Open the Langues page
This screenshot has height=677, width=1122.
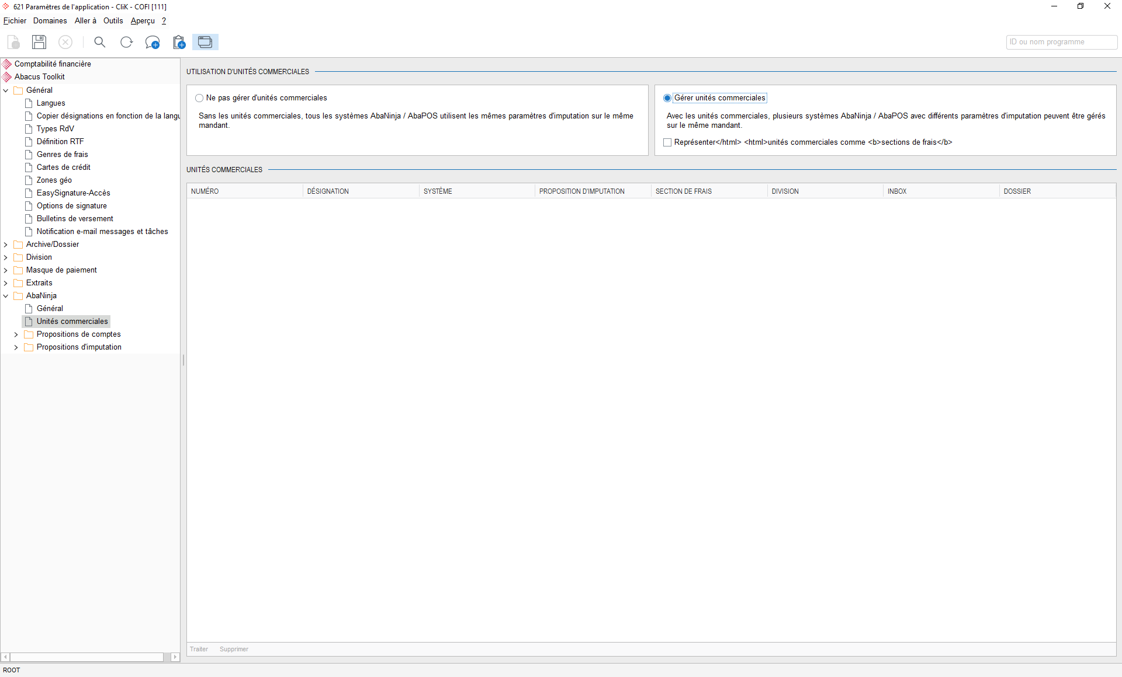point(51,103)
